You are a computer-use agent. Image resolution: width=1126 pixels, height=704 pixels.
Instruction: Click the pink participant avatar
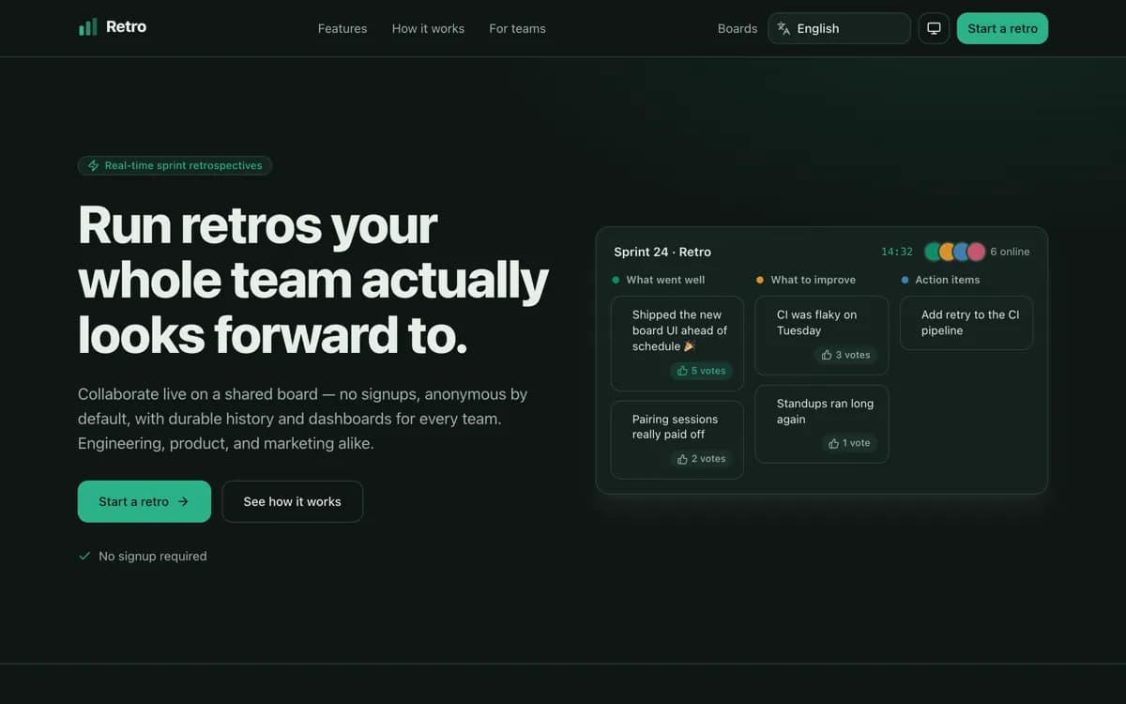(977, 252)
